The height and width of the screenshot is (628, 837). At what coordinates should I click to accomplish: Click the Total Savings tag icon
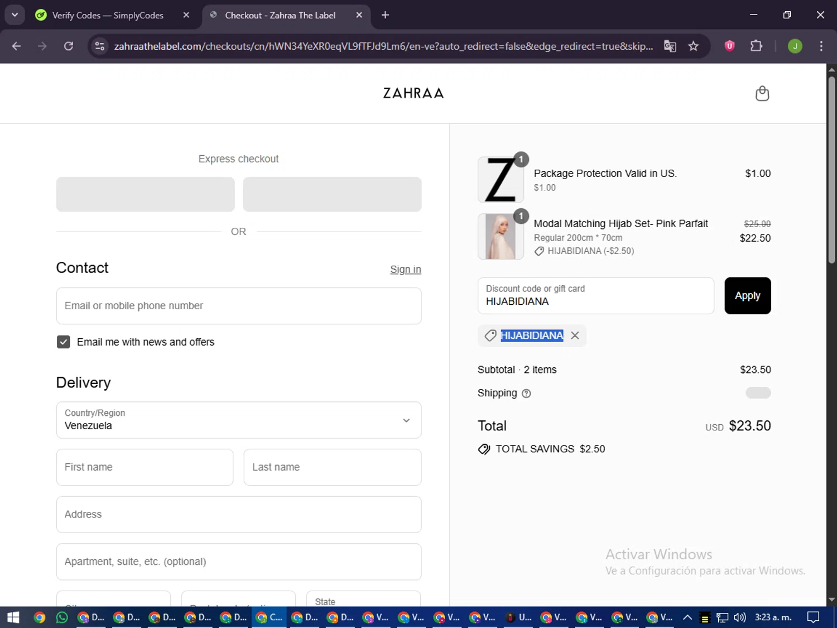tap(484, 449)
